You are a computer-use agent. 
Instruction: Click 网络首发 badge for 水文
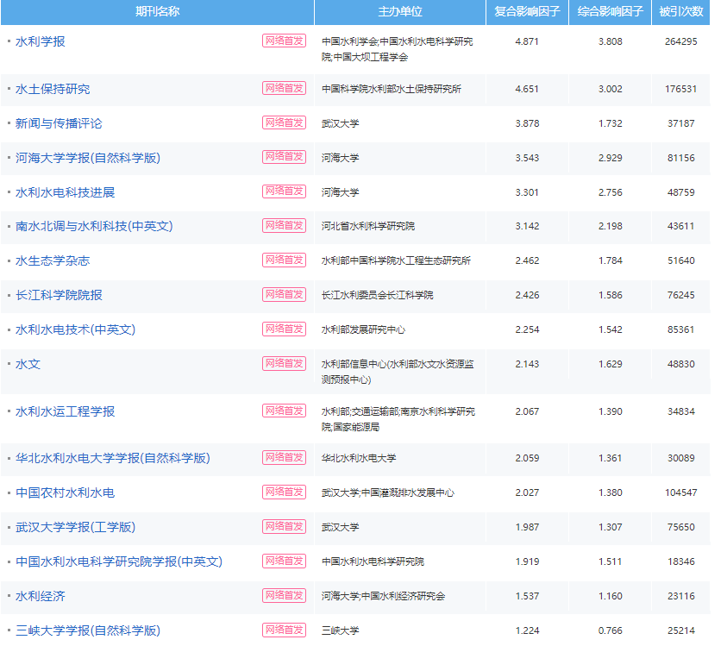(285, 363)
